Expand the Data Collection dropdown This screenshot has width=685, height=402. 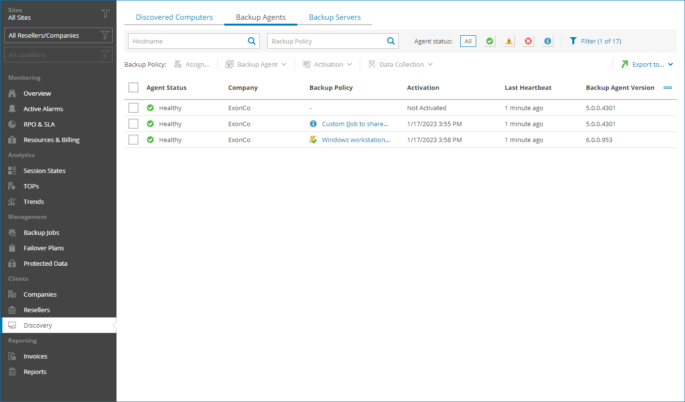(x=400, y=64)
